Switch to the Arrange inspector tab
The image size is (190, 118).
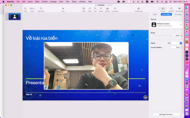coord(178,15)
